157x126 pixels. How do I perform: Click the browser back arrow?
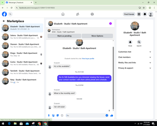point(3,8)
